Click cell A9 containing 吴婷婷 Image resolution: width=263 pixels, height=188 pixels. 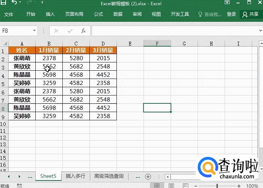pos(22,116)
